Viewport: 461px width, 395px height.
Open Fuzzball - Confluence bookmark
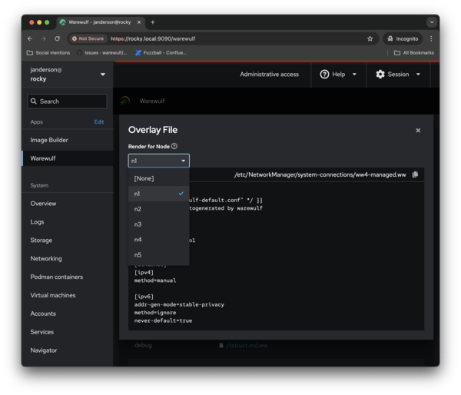[161, 53]
